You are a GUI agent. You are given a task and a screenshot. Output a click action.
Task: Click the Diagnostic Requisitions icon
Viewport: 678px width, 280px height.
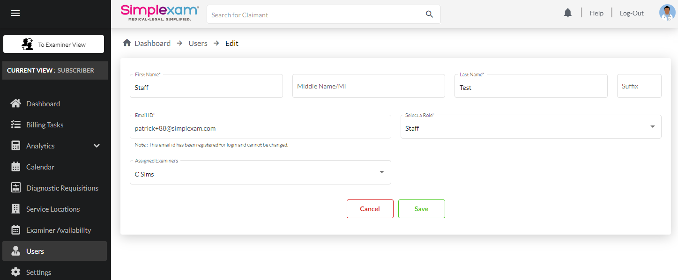tap(16, 188)
